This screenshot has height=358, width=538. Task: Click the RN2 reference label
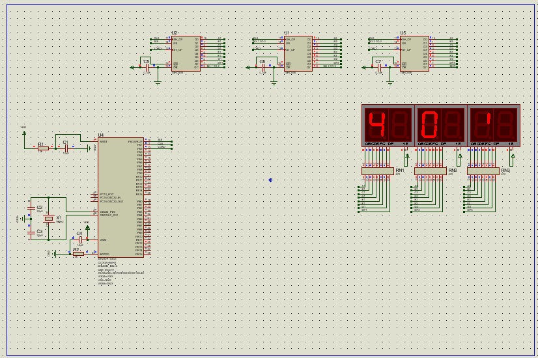coord(453,170)
